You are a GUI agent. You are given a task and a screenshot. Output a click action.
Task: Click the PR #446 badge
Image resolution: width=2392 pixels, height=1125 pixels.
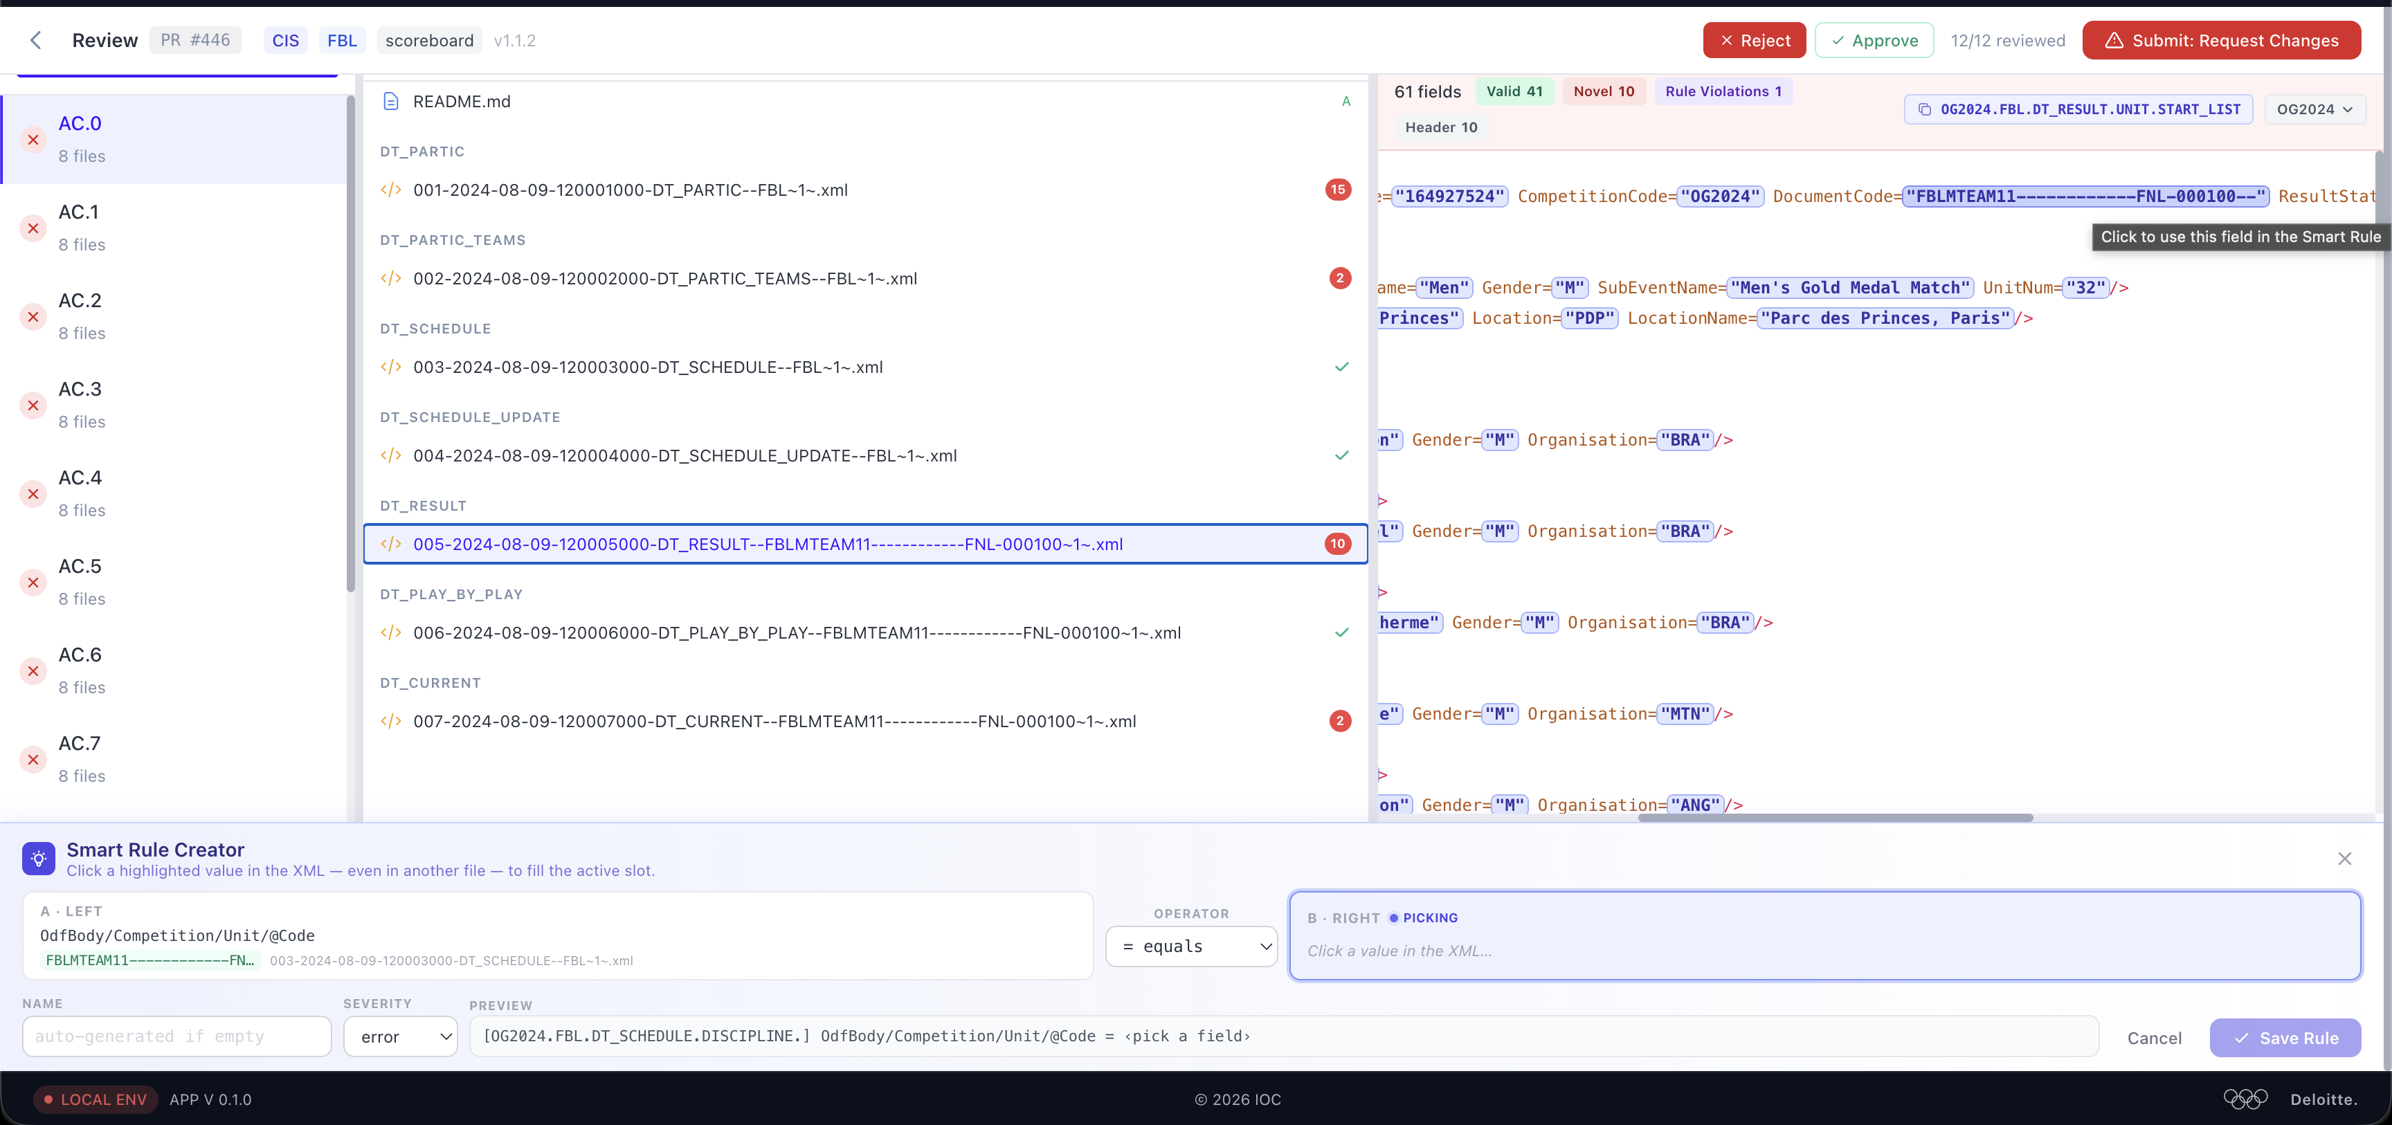coord(195,40)
